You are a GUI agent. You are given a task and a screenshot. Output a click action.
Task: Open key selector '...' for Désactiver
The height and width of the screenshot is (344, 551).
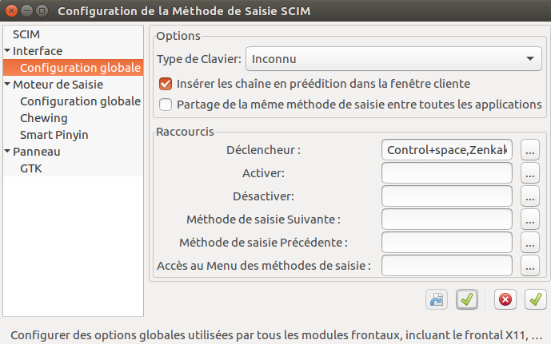[530, 196]
